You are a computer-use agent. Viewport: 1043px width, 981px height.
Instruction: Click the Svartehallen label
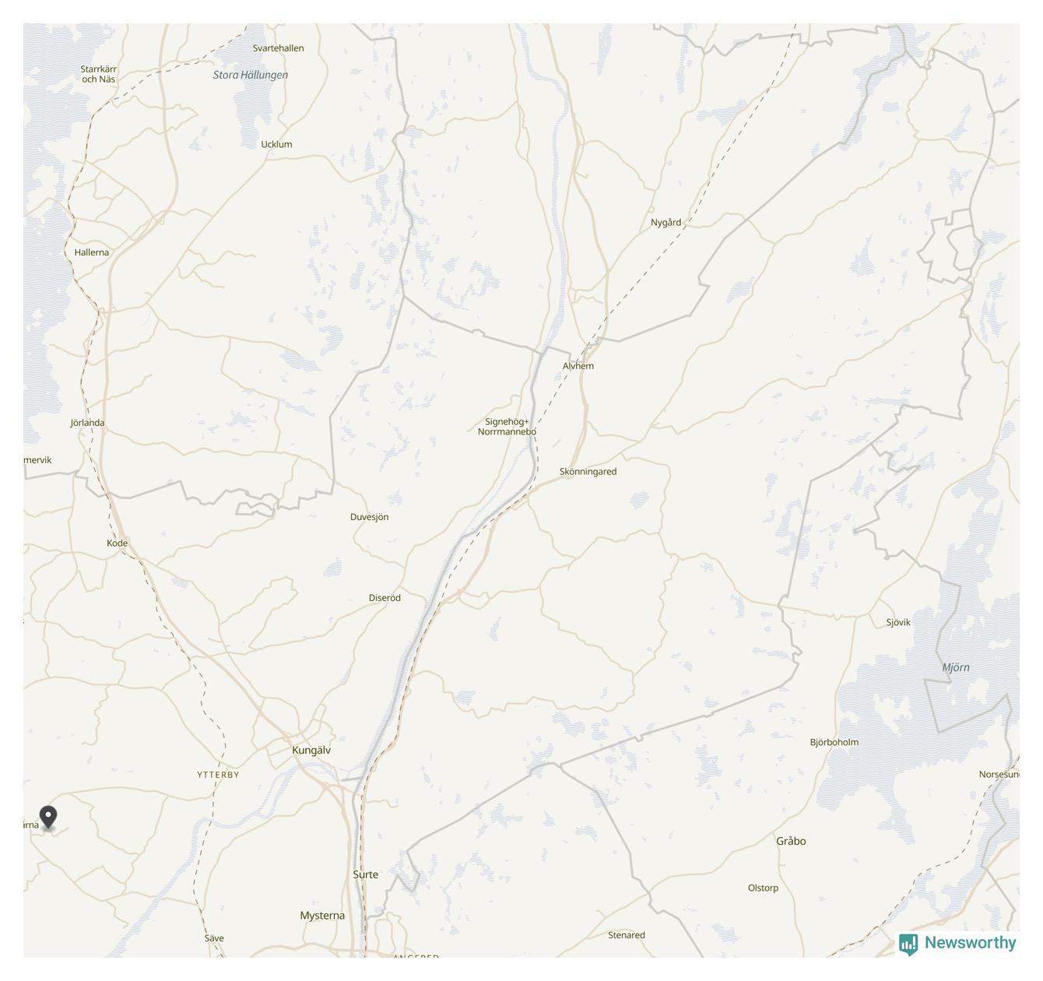coord(279,48)
